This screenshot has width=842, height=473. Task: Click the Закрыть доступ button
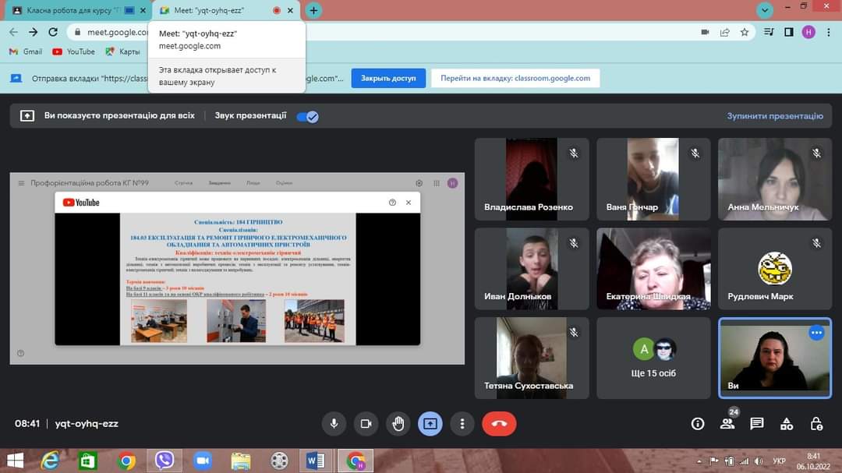point(388,78)
